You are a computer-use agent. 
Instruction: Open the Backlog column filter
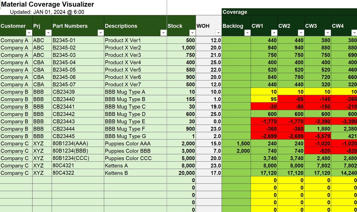point(247,33)
